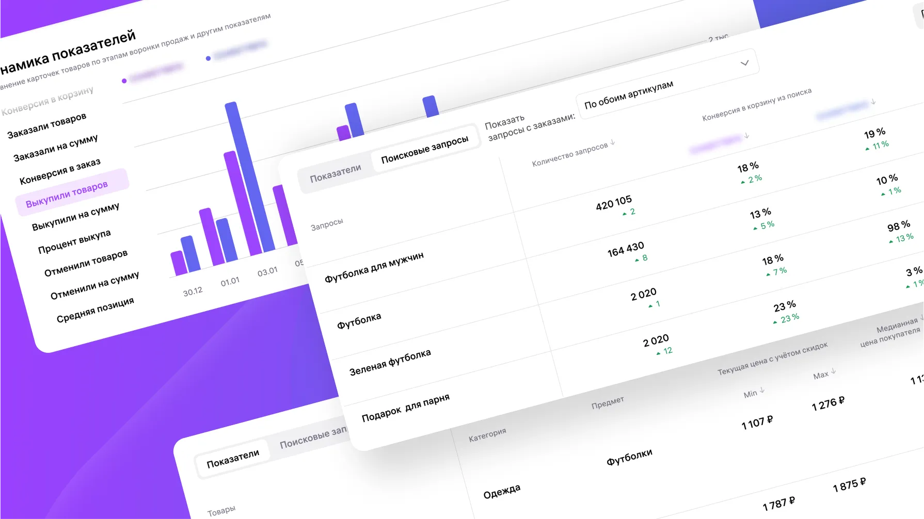The width and height of the screenshot is (924, 519).
Task: Choose 'Заказали товаров' metric
Action: (46, 126)
